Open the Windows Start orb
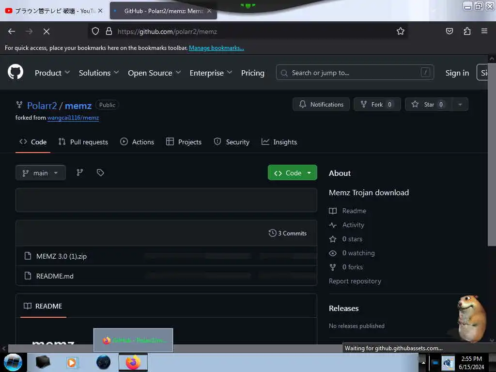 pyautogui.click(x=13, y=362)
